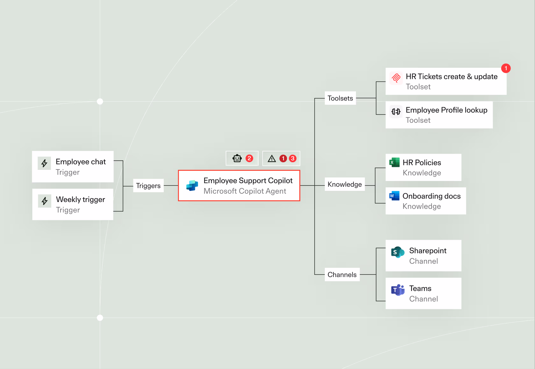Click the 'HR Tickets create & update' text
535x369 pixels.
(452, 77)
